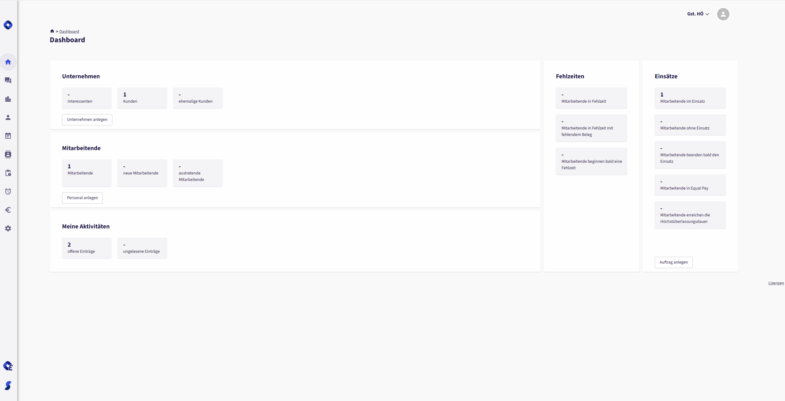This screenshot has width=785, height=401.
Task: Open the Lizenzen link
Action: point(776,283)
